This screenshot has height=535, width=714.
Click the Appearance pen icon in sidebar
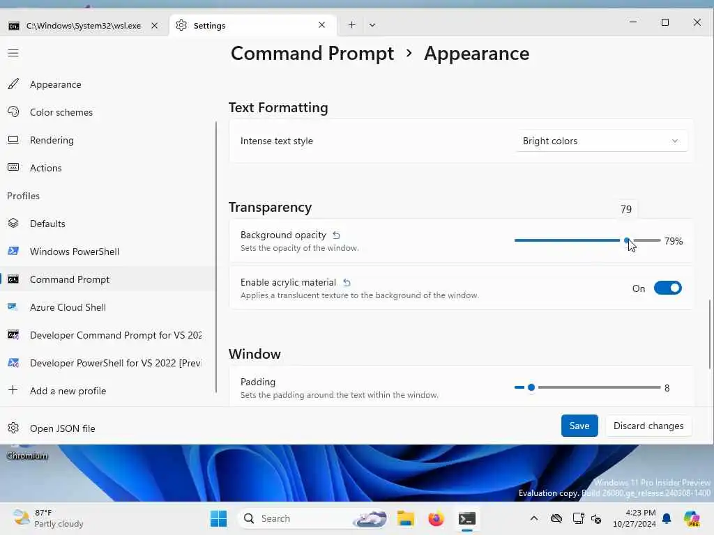pos(13,84)
